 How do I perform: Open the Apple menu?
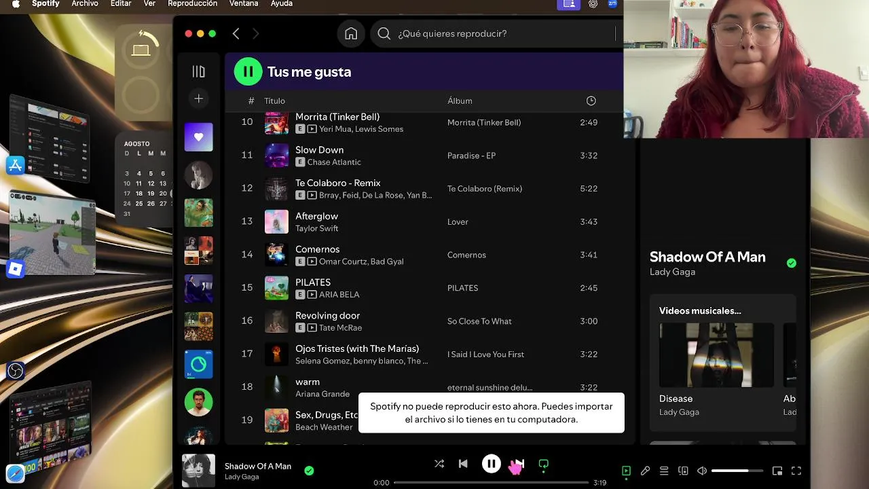[16, 3]
